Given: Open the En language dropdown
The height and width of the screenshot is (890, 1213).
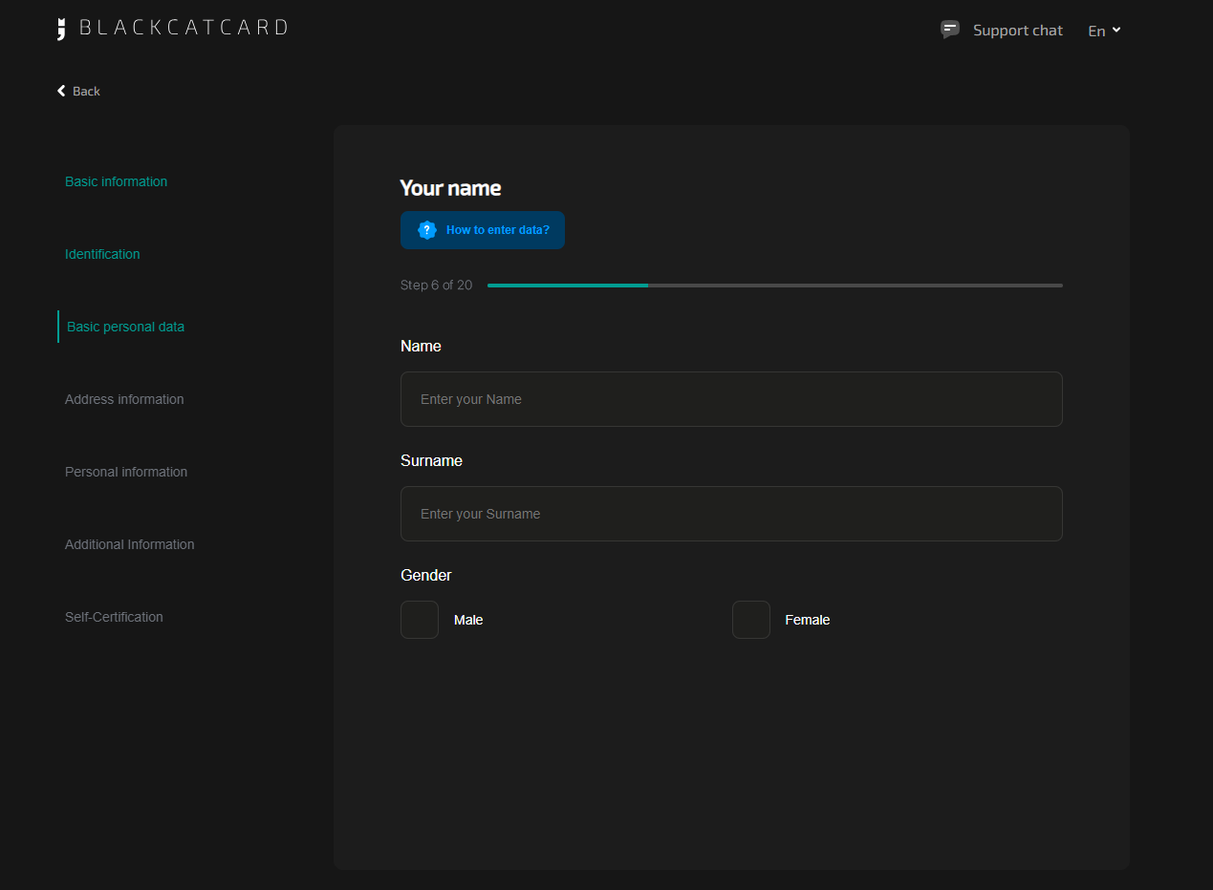Looking at the screenshot, I should 1104,31.
